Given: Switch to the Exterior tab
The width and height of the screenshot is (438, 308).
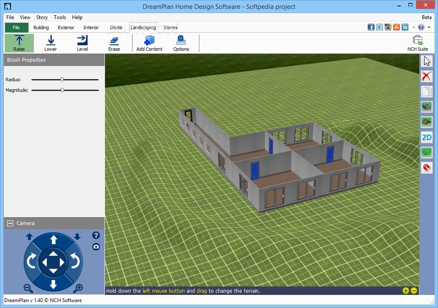Looking at the screenshot, I should tap(66, 27).
